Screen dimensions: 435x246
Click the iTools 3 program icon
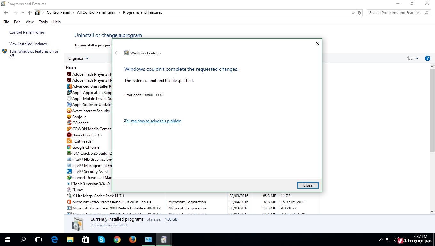pos(69,184)
